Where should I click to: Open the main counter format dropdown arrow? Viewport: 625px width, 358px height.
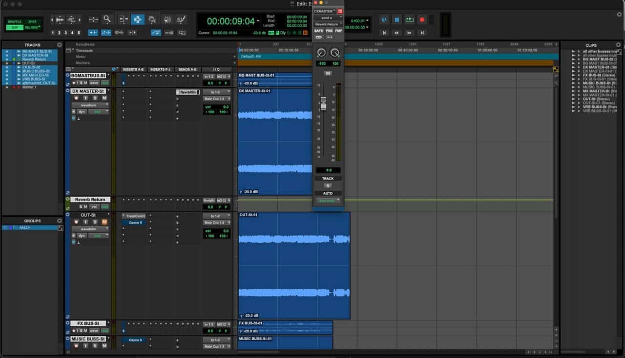coord(258,21)
